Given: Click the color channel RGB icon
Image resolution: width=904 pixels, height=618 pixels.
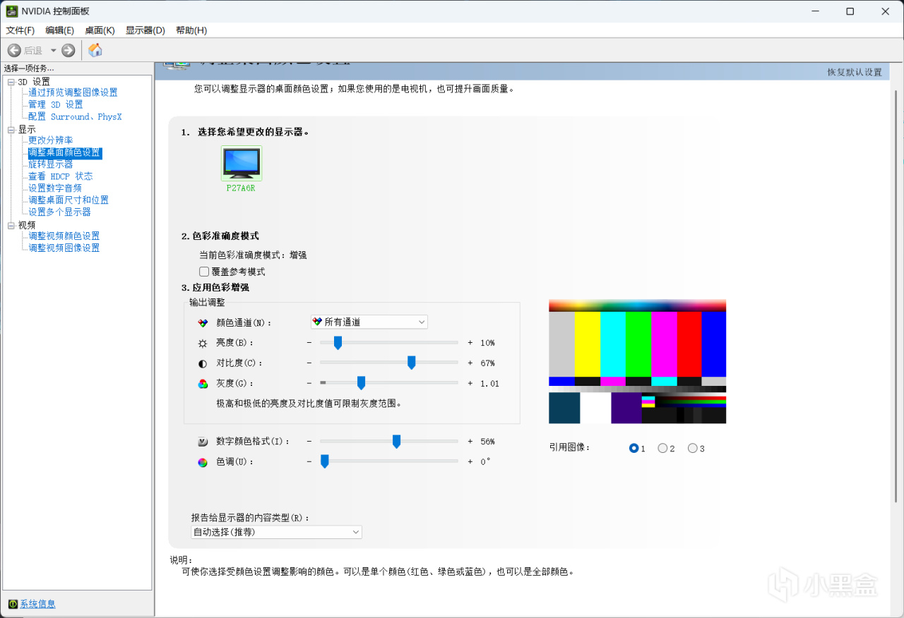Looking at the screenshot, I should point(203,322).
